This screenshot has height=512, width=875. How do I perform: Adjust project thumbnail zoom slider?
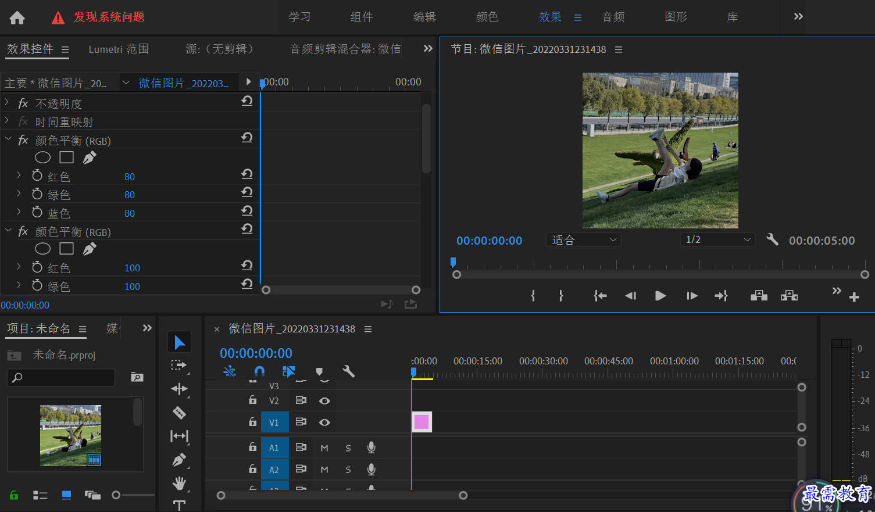tap(116, 495)
